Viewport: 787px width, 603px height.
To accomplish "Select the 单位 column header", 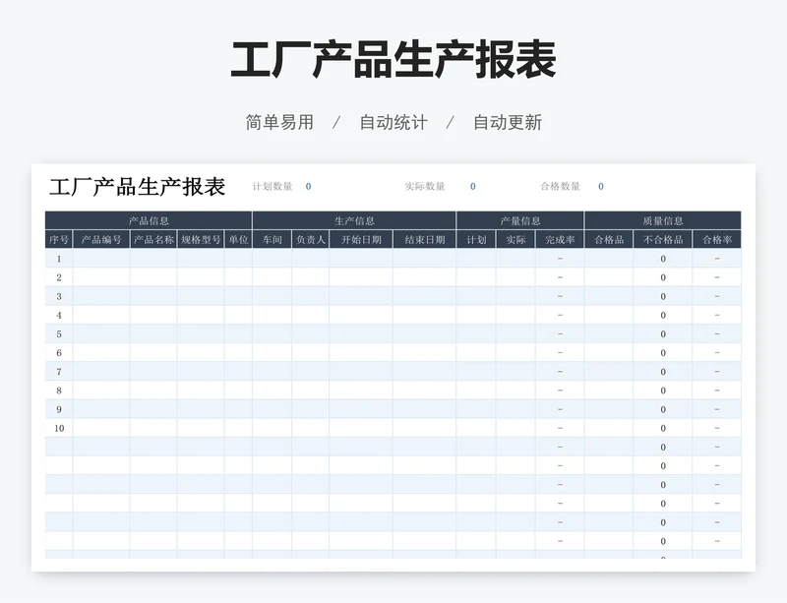I will click(x=238, y=239).
